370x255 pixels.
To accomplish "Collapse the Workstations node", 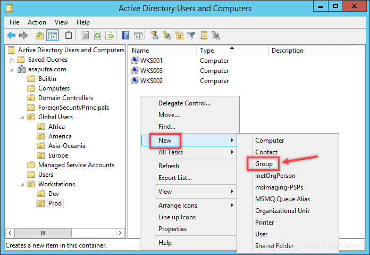I will coord(22,185).
